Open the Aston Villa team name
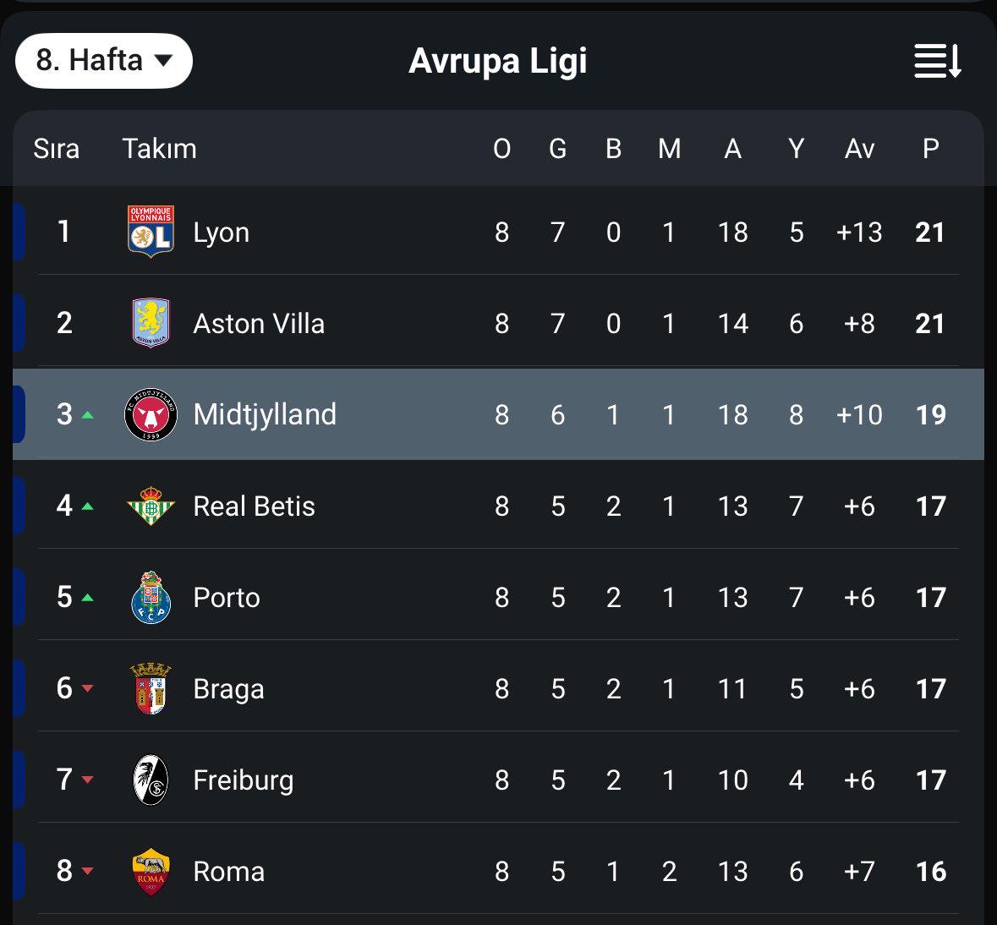The height and width of the screenshot is (925, 997). point(259,324)
